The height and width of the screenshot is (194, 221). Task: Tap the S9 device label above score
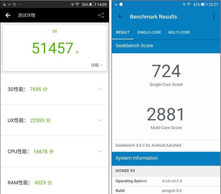(x=55, y=31)
